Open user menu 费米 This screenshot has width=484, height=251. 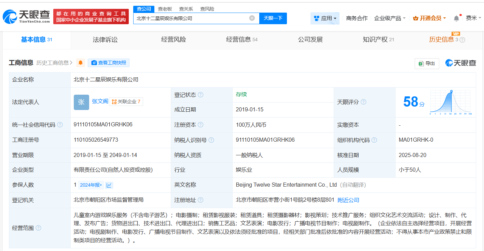(473, 18)
